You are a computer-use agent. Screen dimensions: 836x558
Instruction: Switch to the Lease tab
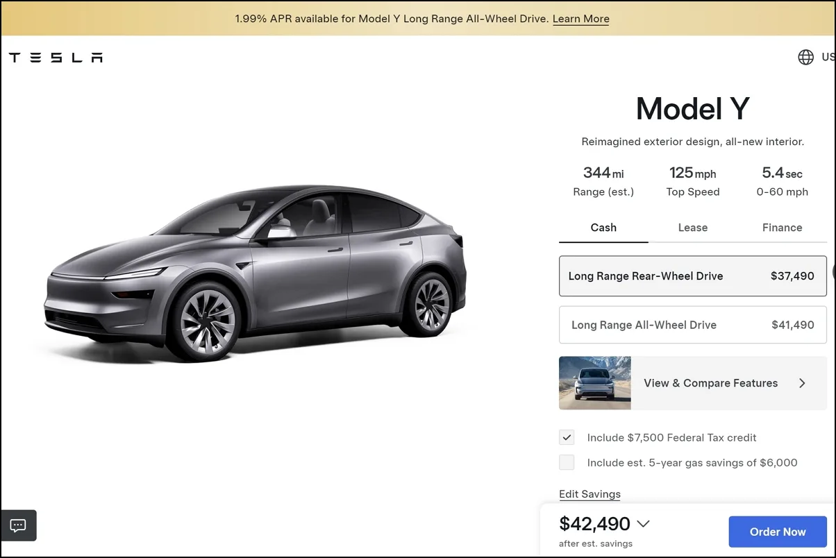(693, 228)
